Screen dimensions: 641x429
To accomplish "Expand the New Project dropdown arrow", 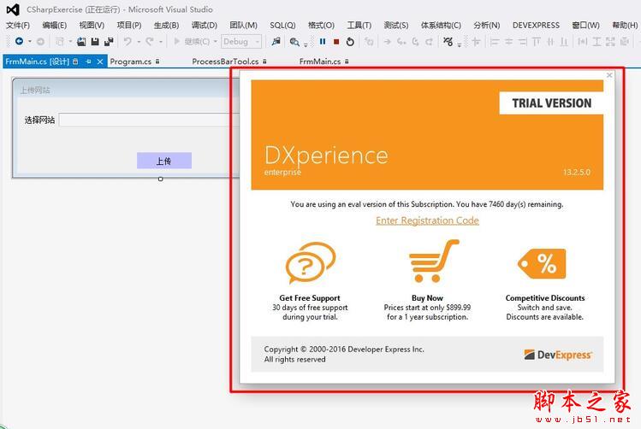I will (70, 42).
